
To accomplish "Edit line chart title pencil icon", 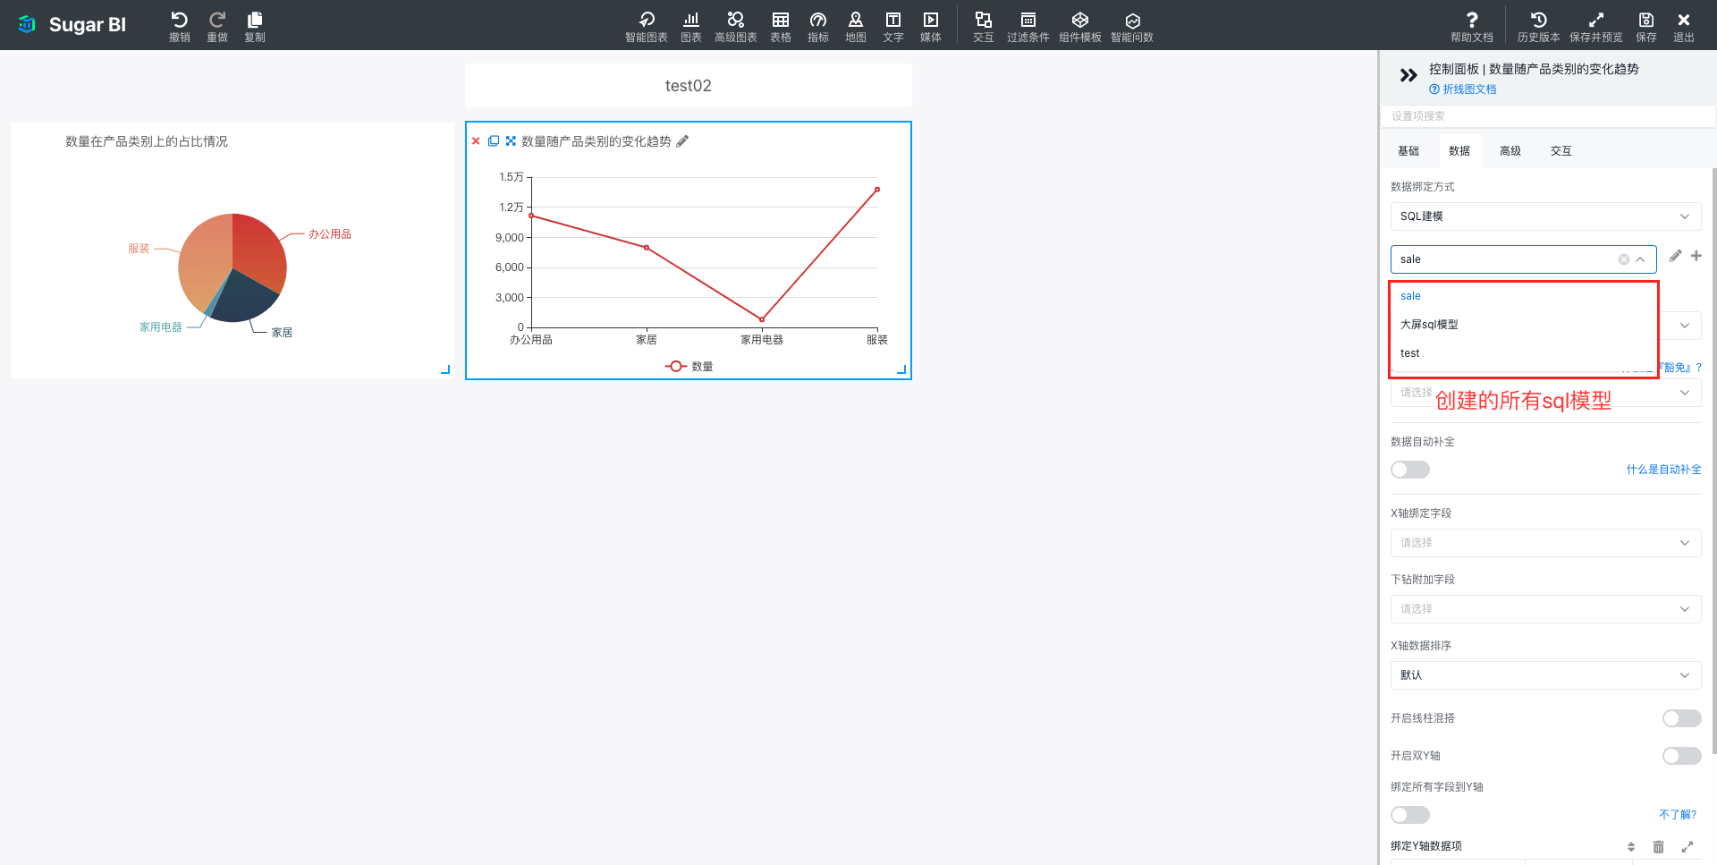I will pyautogui.click(x=682, y=141).
